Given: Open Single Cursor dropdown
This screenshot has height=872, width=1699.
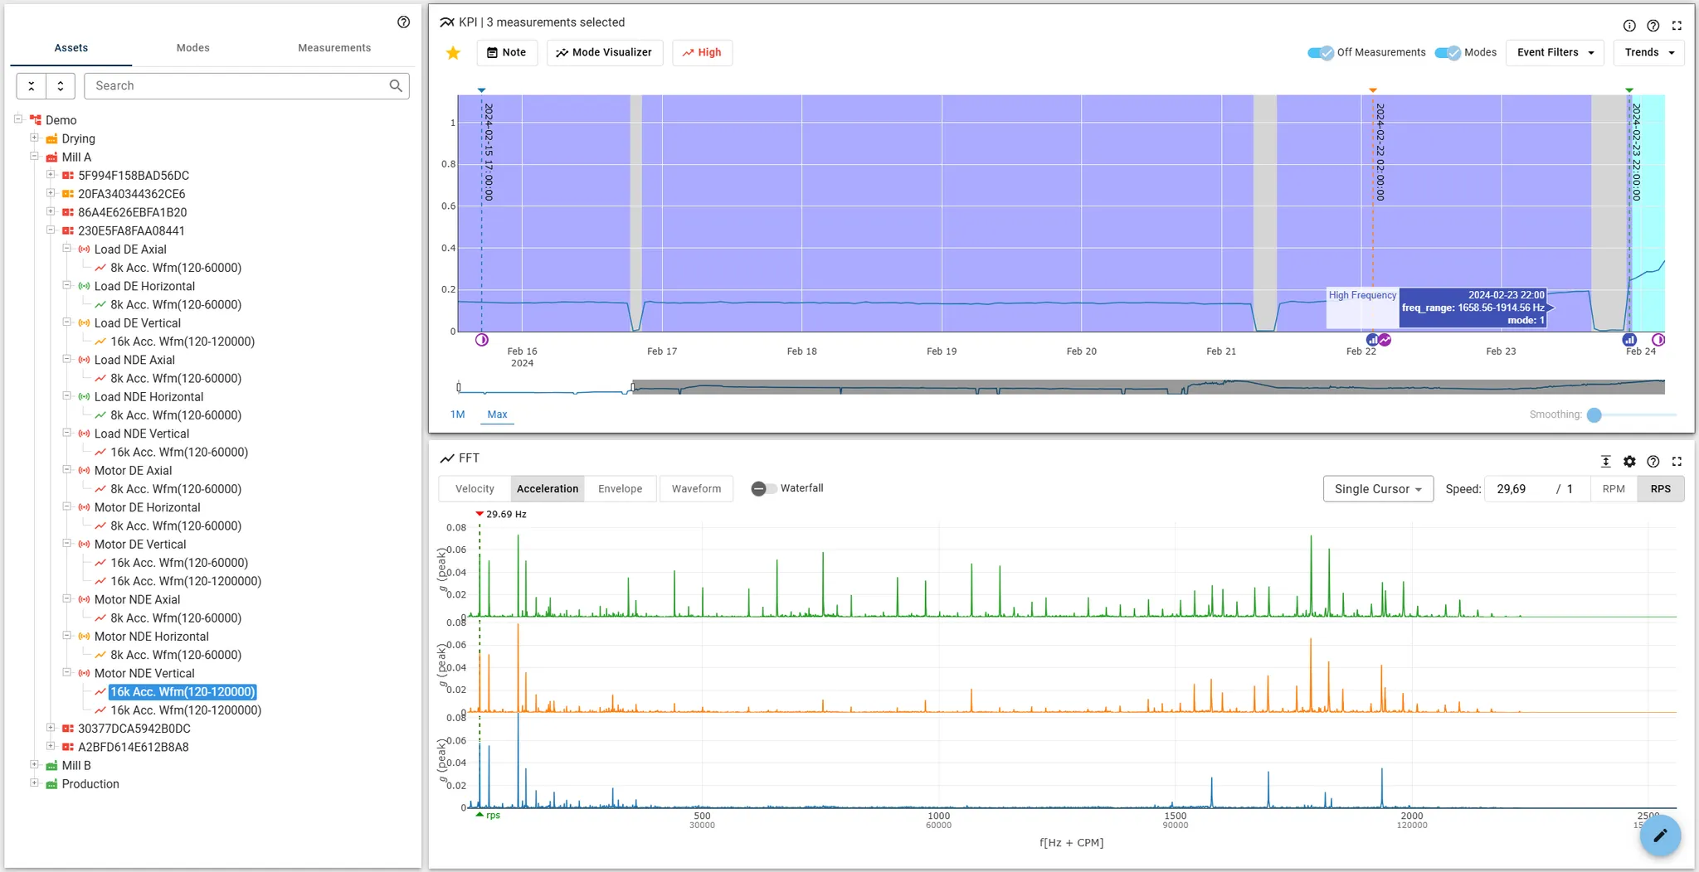Looking at the screenshot, I should coord(1378,489).
